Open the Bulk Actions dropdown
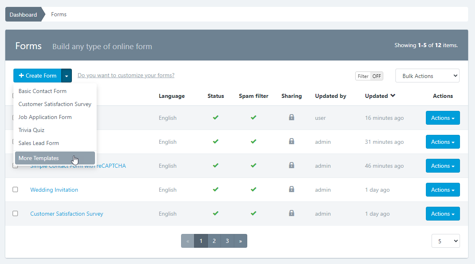Viewport: 475px width, 264px height. point(427,76)
